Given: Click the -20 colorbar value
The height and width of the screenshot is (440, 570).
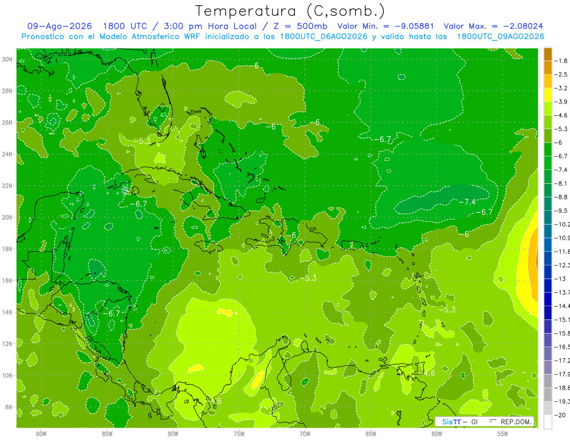Looking at the screenshot, I should point(560,415).
